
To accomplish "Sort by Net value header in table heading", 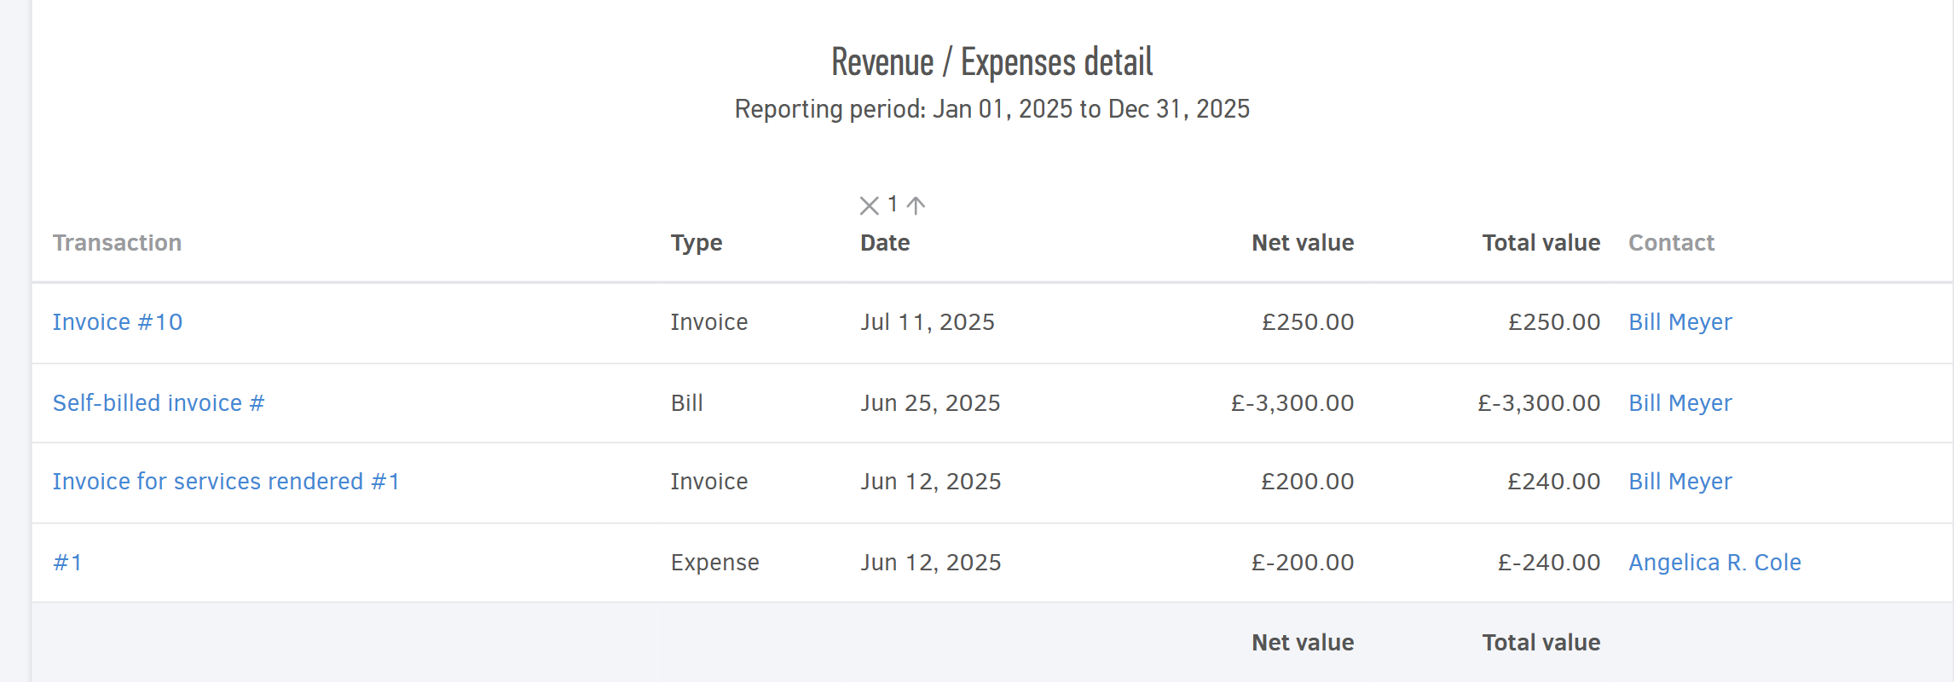I will [1302, 243].
